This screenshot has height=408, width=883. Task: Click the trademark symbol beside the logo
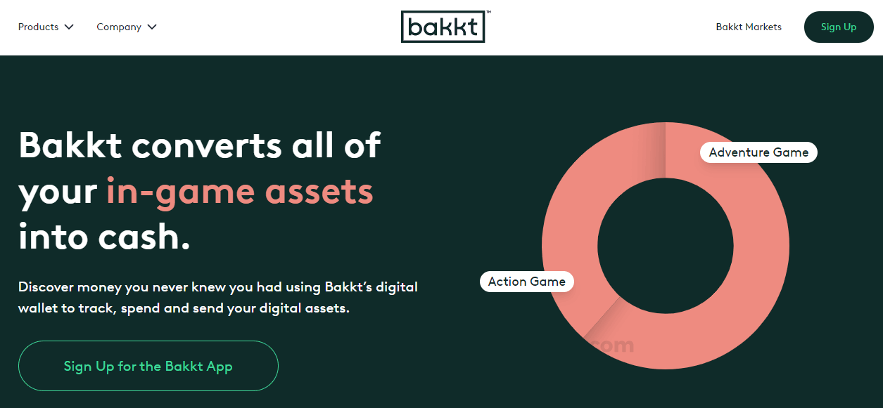click(489, 13)
